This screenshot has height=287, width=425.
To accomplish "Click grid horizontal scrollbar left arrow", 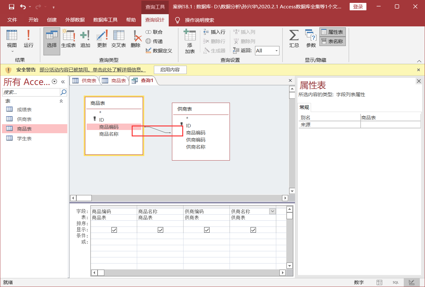I will (94, 273).
